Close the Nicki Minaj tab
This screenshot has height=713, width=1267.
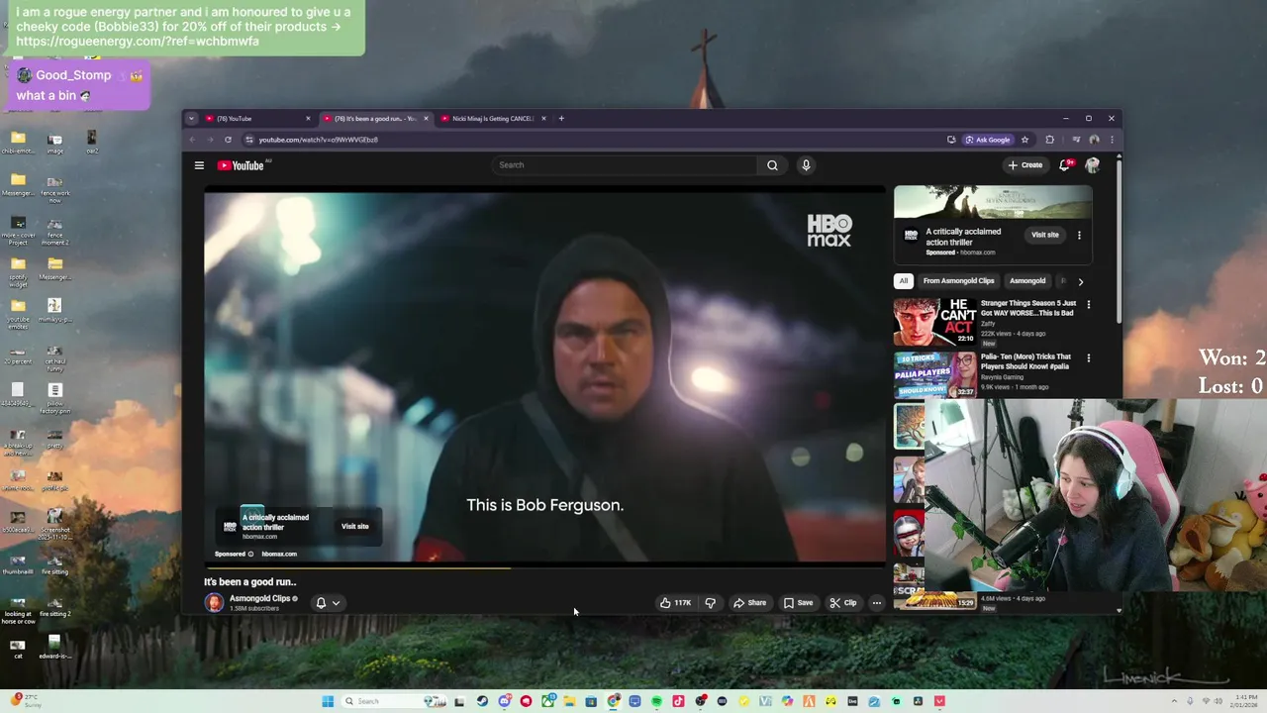(543, 119)
